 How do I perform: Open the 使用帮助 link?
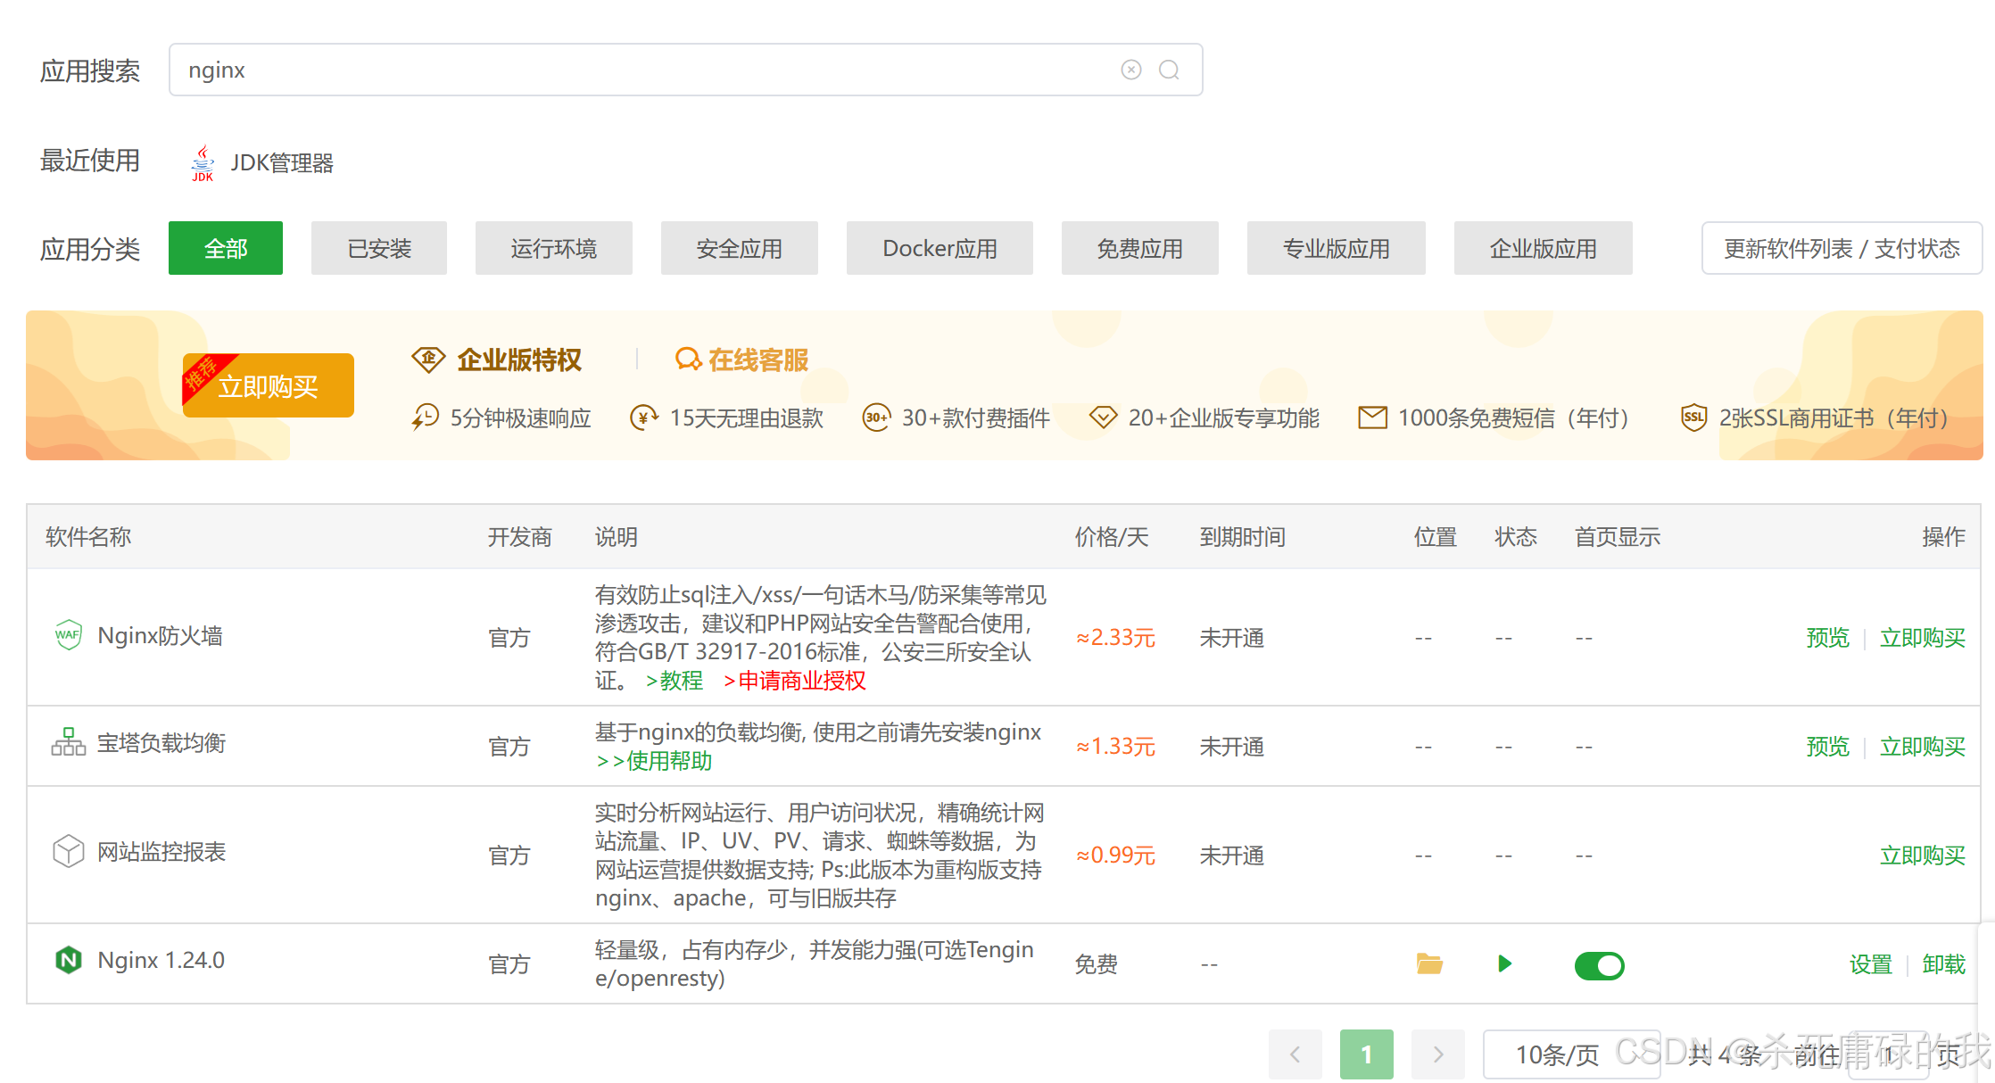(x=654, y=760)
